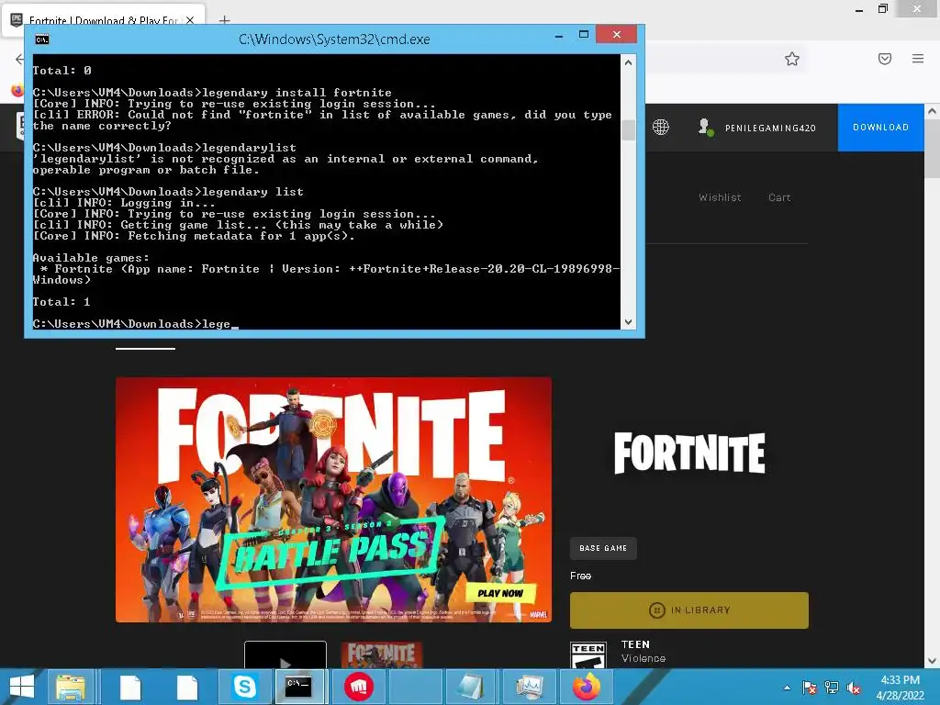
Task: Open the Firefox hamburger menu
Action: [x=918, y=59]
